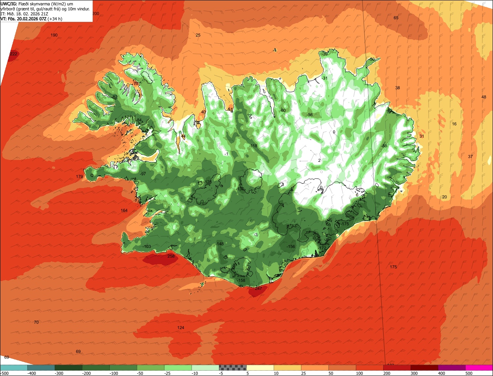Viewport: 493px width, 376px height.
Task: Click the 31 value off the east coast
Action: pyautogui.click(x=422, y=136)
